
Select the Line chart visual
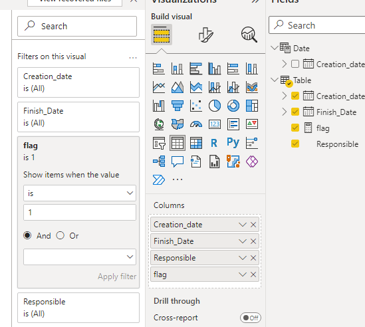(x=159, y=87)
